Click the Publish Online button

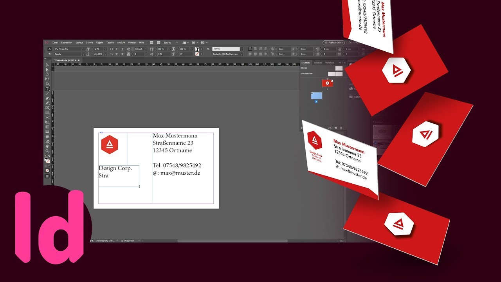pyautogui.click(x=333, y=42)
